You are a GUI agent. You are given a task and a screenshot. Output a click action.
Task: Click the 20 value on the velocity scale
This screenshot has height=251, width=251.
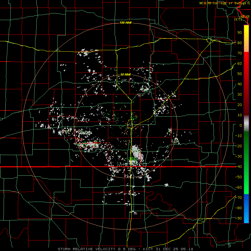coord(240,105)
